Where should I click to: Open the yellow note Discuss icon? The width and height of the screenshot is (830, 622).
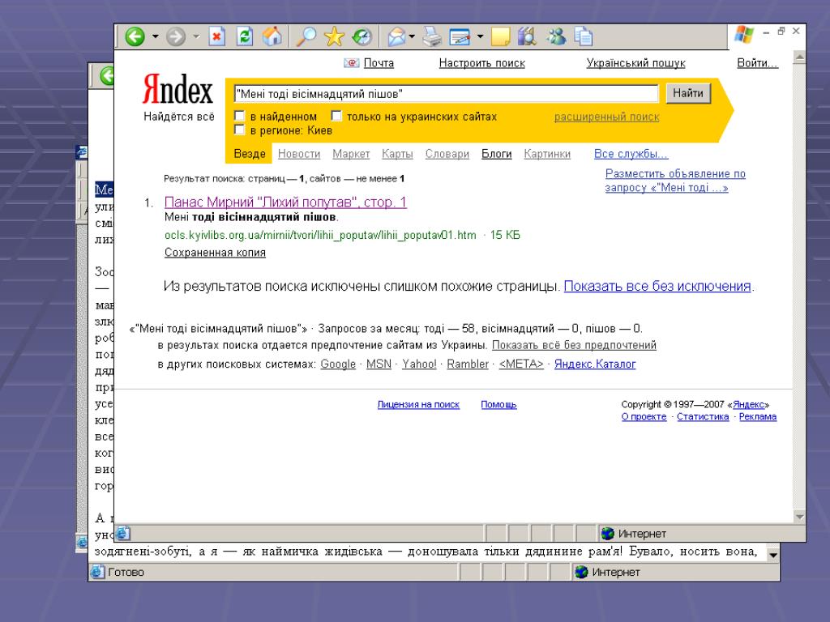pos(500,36)
